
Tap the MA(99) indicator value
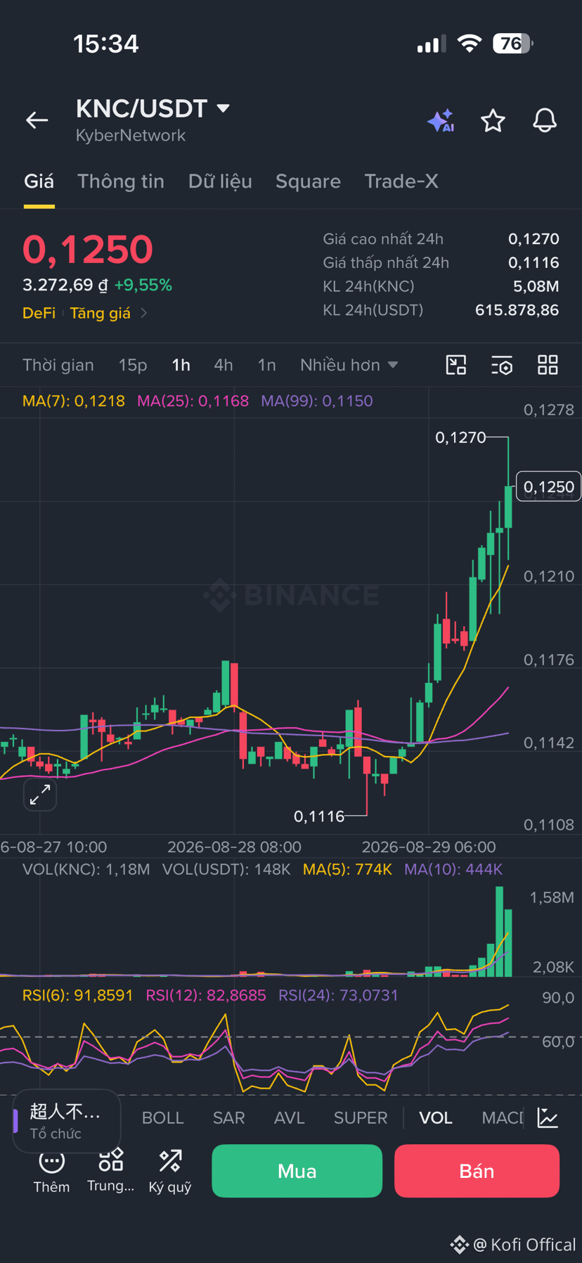point(317,401)
